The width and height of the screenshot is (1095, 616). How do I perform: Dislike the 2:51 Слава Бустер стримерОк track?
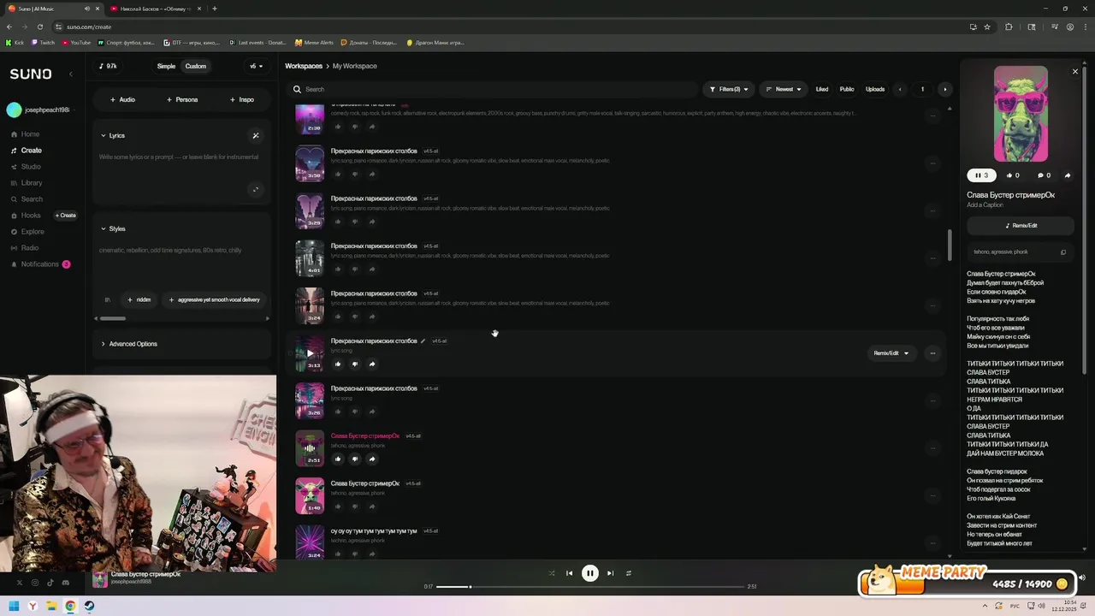point(355,459)
